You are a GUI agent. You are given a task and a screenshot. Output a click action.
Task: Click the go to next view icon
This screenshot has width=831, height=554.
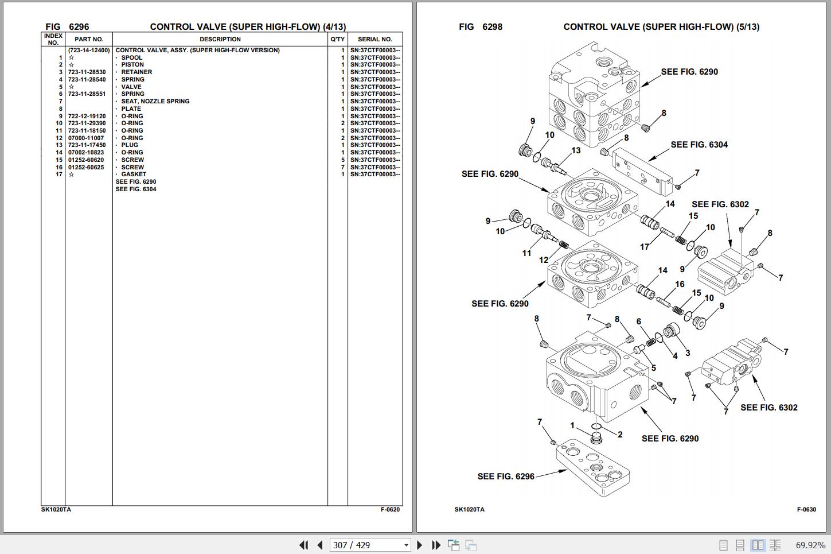click(x=471, y=545)
